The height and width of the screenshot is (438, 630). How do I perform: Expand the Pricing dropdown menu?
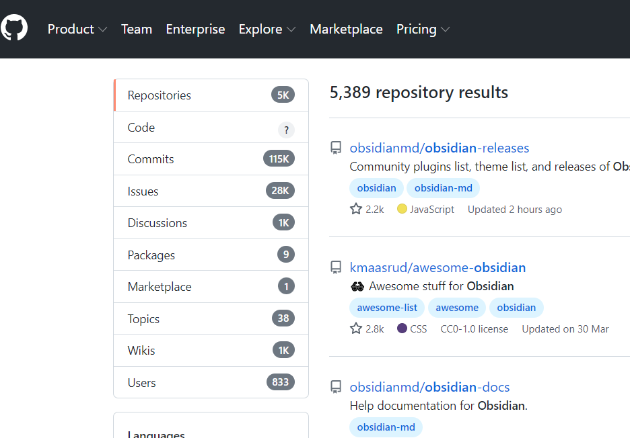(423, 29)
